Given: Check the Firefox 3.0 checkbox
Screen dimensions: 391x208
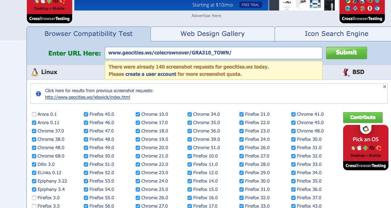Looking at the screenshot, I should 34,198.
